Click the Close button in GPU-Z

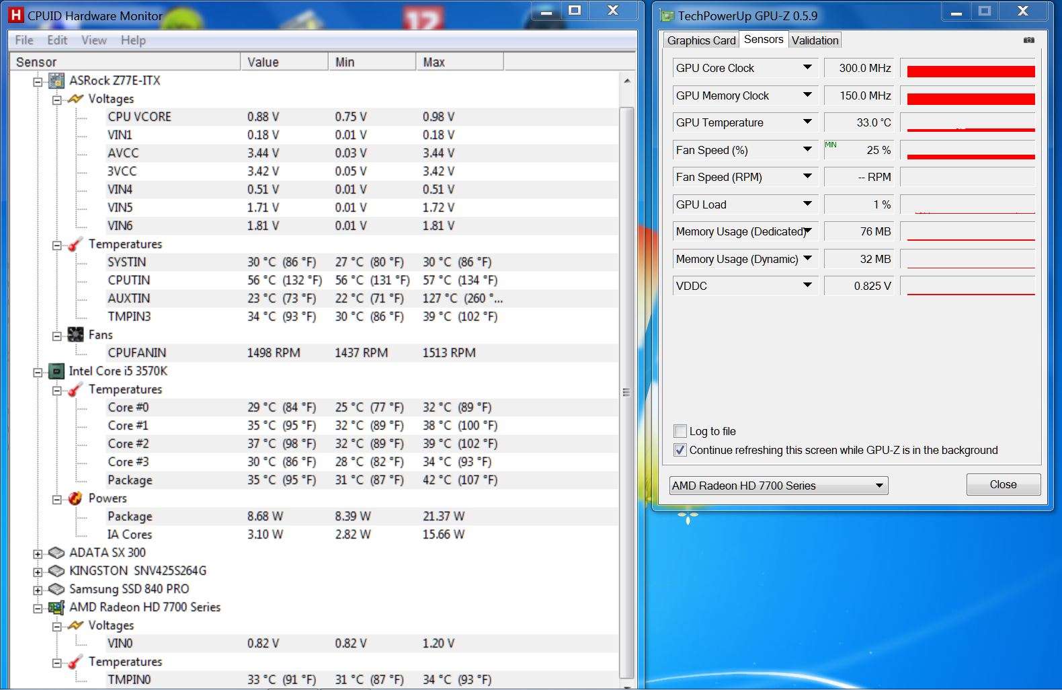point(1004,484)
